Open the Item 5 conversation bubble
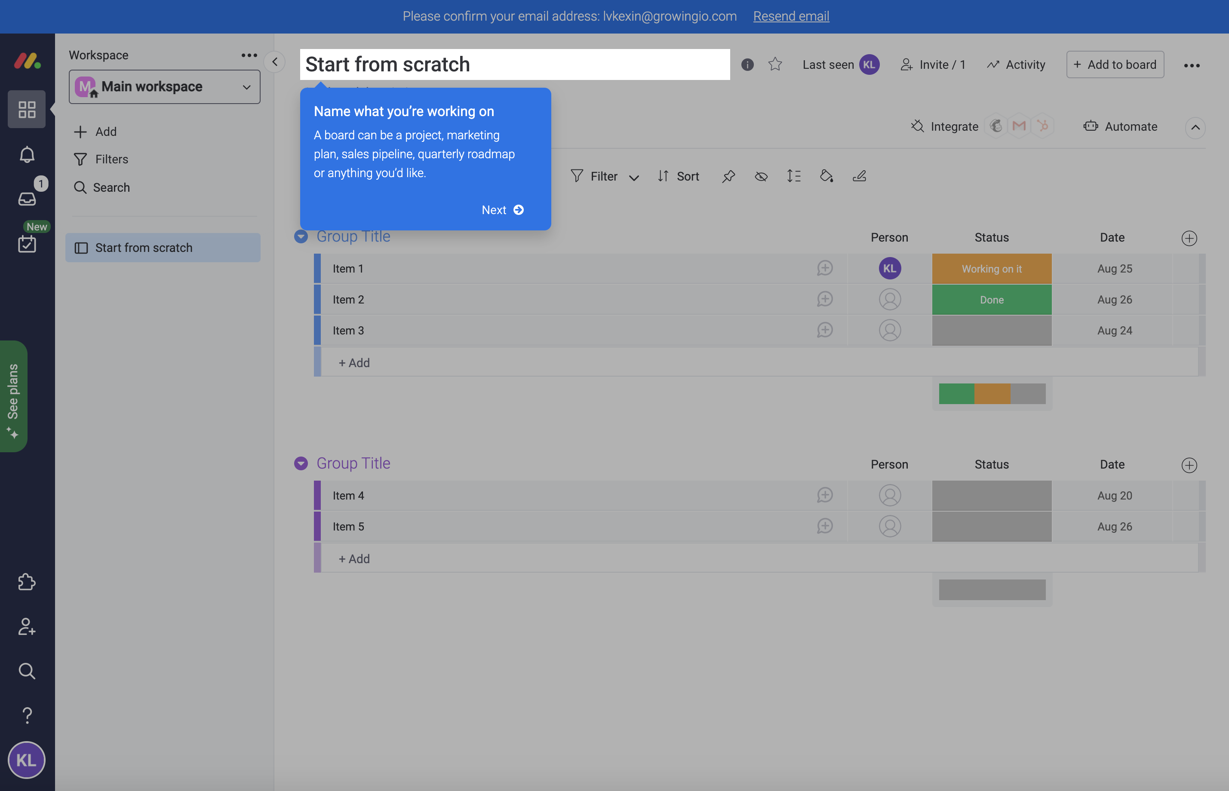 [x=825, y=526]
